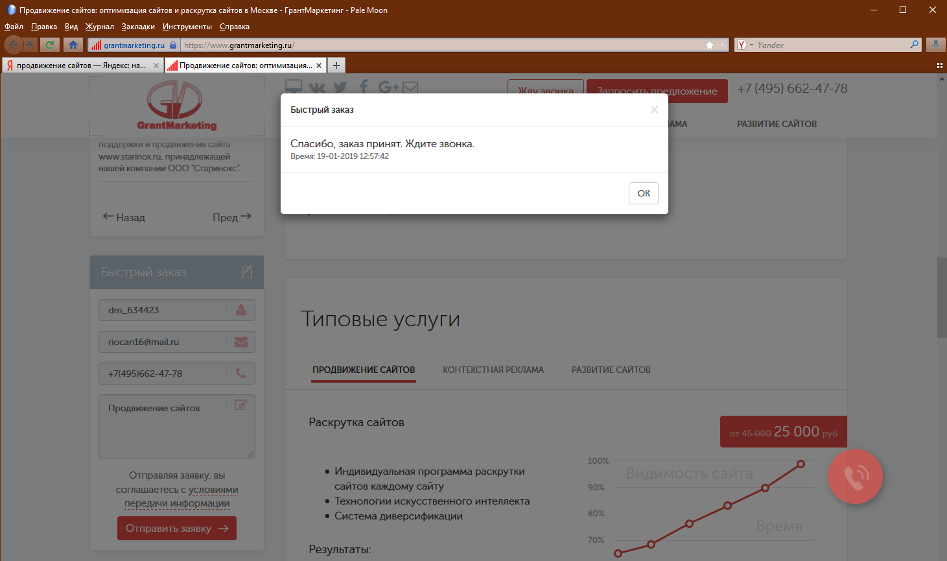Expand the address bar history dropdown arrow
Screen dimensions: 947x561
pyautogui.click(x=723, y=45)
